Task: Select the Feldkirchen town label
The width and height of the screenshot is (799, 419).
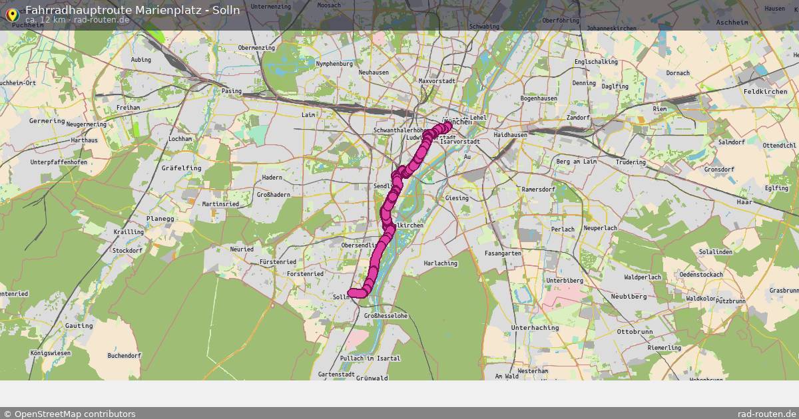Action: (765, 91)
